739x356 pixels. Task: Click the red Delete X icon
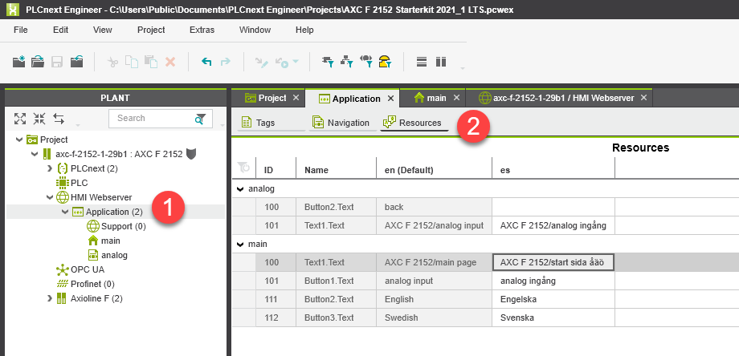(170, 62)
